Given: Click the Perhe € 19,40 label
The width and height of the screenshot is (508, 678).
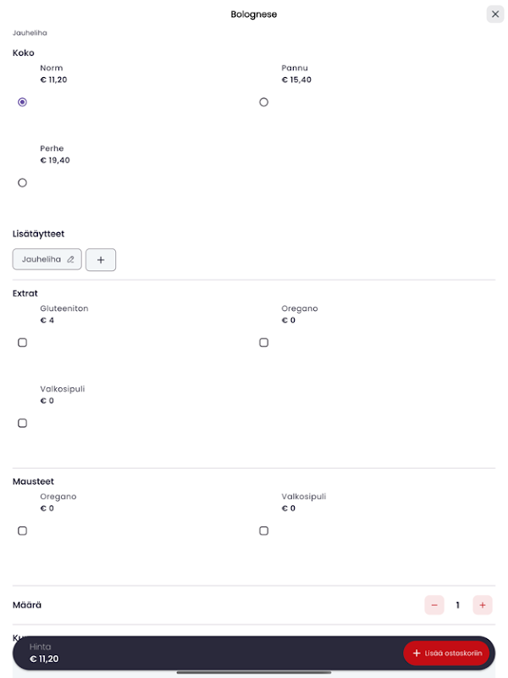Looking at the screenshot, I should coord(55,154).
